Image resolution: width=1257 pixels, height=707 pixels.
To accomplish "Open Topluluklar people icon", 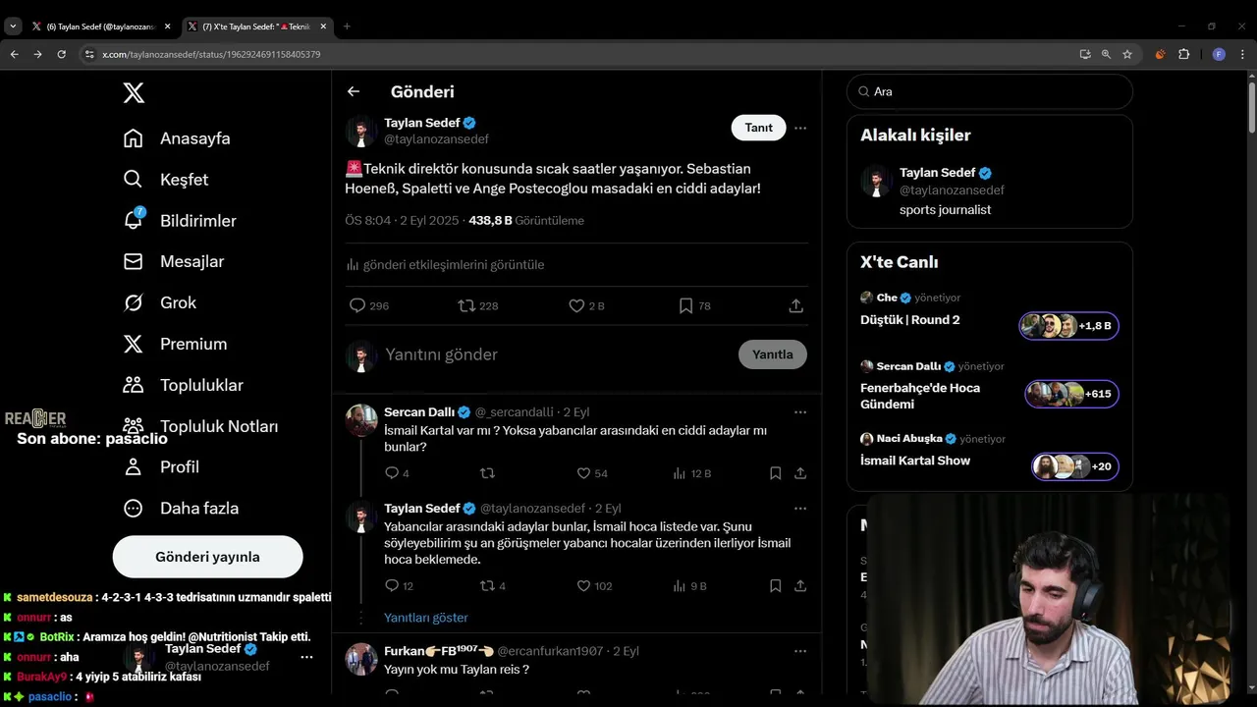I will 134,385.
